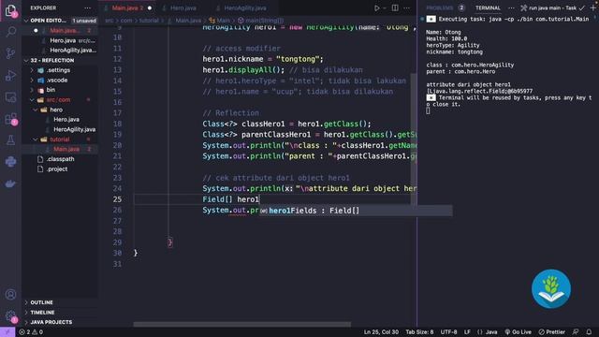Open HeroAgility.java in the file tree
Viewport: 599px width, 337px height.
pos(75,129)
